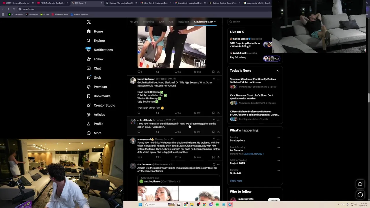
Task: Open Profile in the sidebar
Action: (95, 124)
